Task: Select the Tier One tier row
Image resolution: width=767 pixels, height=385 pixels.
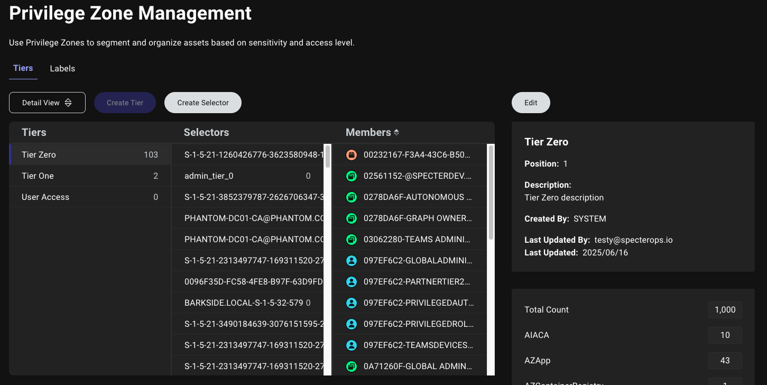Action: [90, 176]
